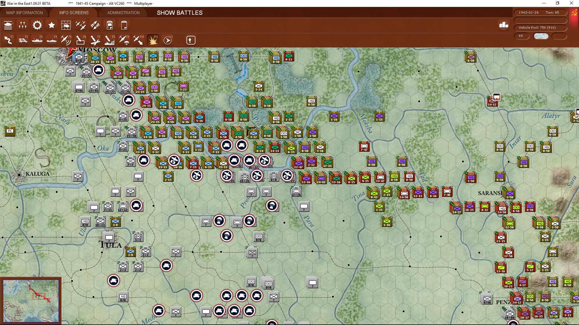Switch to the INFO SCREENS tab
The width and height of the screenshot is (579, 325).
(x=74, y=13)
